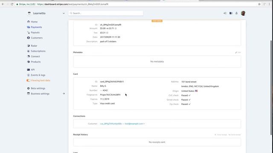Click the page vertical scrollbar
The width and height of the screenshot is (273, 153).
[271, 88]
